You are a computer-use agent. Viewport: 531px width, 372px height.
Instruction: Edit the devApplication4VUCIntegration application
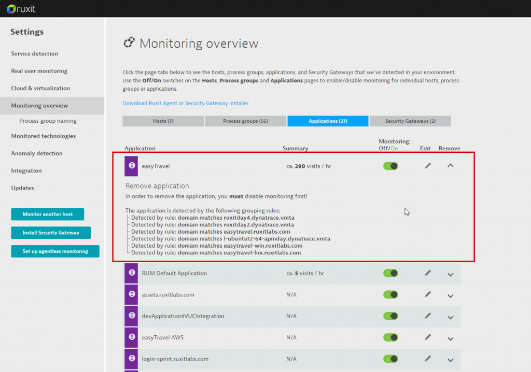coord(428,316)
